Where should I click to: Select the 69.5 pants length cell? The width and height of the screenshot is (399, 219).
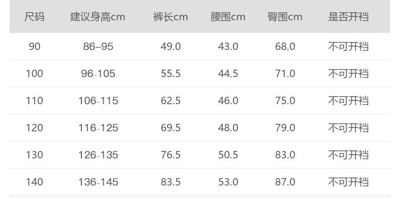click(x=171, y=128)
